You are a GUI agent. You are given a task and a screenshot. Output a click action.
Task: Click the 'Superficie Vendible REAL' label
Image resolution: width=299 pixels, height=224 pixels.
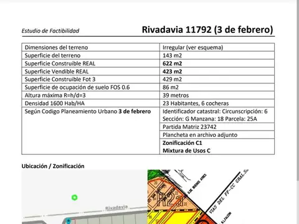tap(57, 72)
